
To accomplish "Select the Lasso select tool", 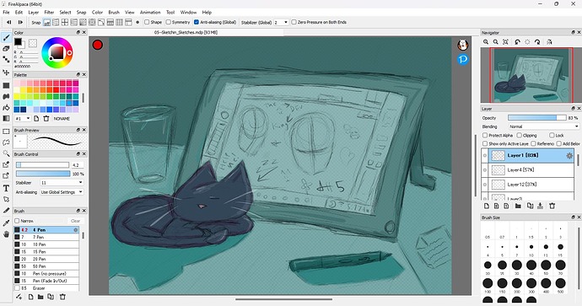I will pyautogui.click(x=6, y=142).
